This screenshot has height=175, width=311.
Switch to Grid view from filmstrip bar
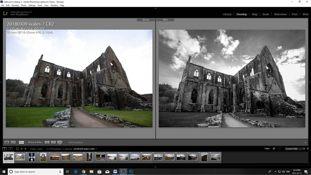point(17,149)
